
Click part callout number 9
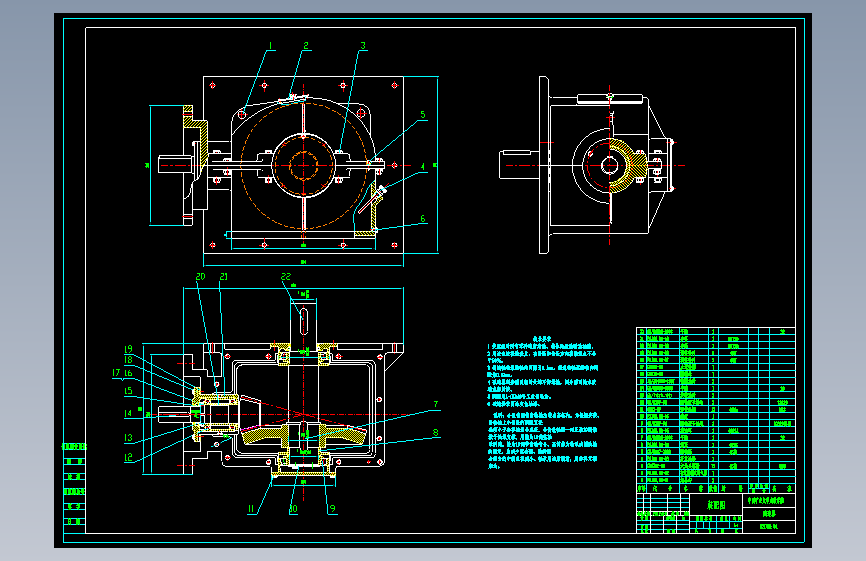[x=332, y=509]
